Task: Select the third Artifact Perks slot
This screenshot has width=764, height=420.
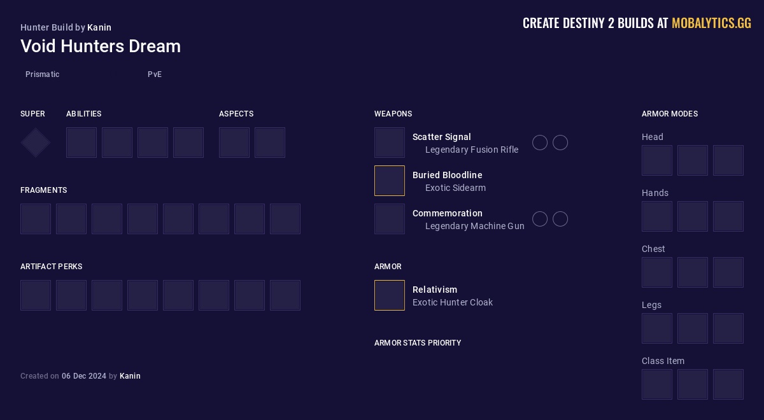Action: pos(107,295)
